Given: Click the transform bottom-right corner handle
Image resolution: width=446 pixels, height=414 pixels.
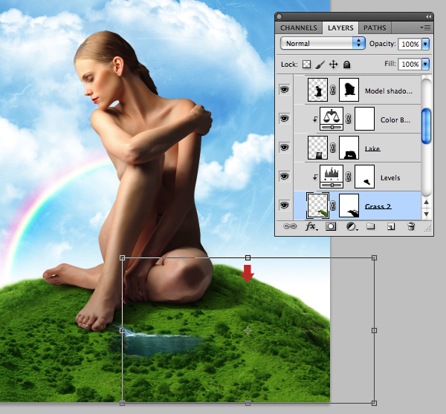Looking at the screenshot, I should (x=375, y=403).
